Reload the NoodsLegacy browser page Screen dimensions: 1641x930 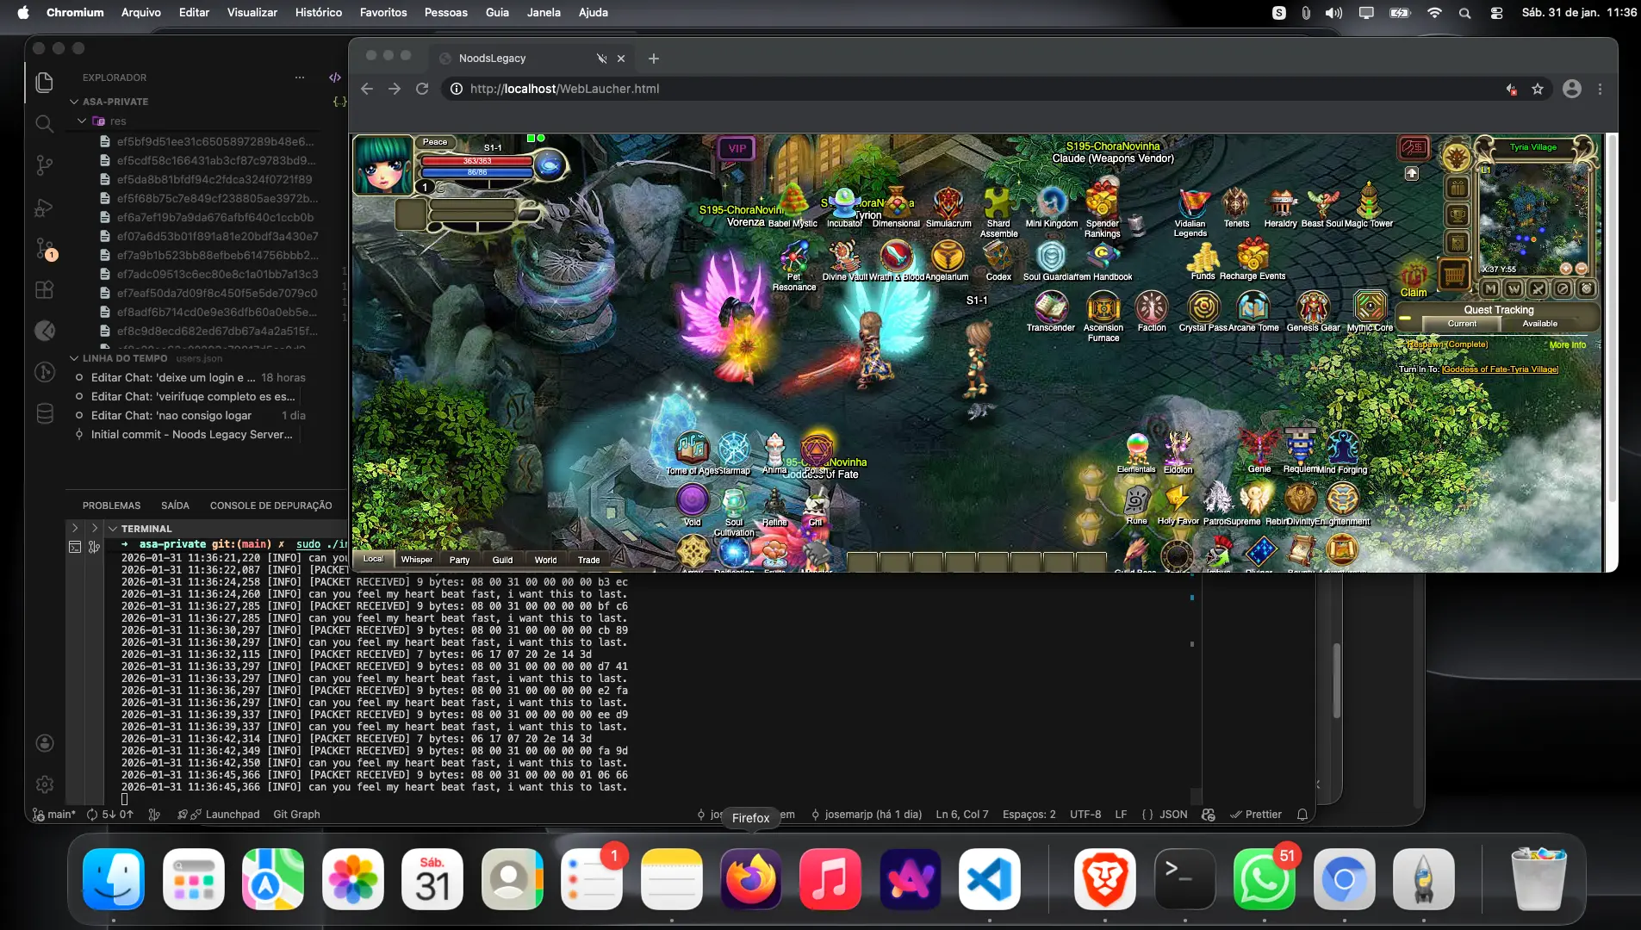(x=422, y=89)
